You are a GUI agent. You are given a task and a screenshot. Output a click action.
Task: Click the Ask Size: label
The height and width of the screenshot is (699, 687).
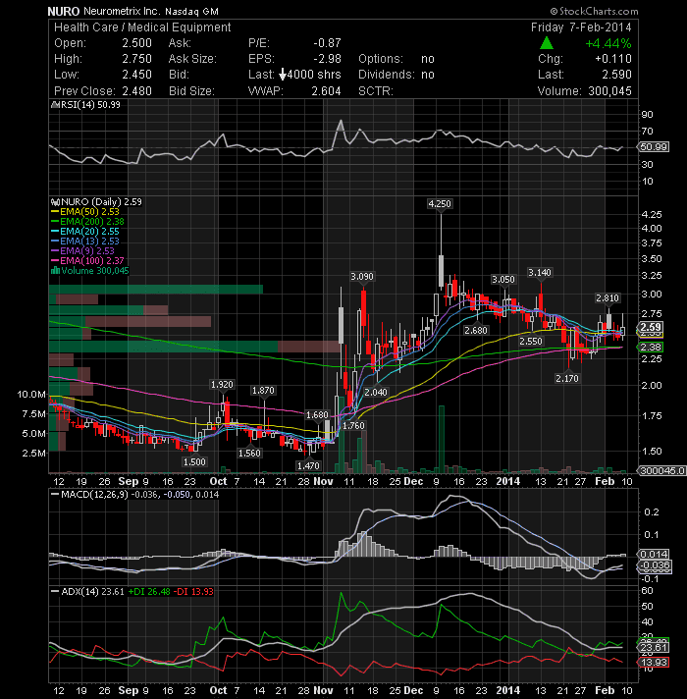tap(192, 59)
